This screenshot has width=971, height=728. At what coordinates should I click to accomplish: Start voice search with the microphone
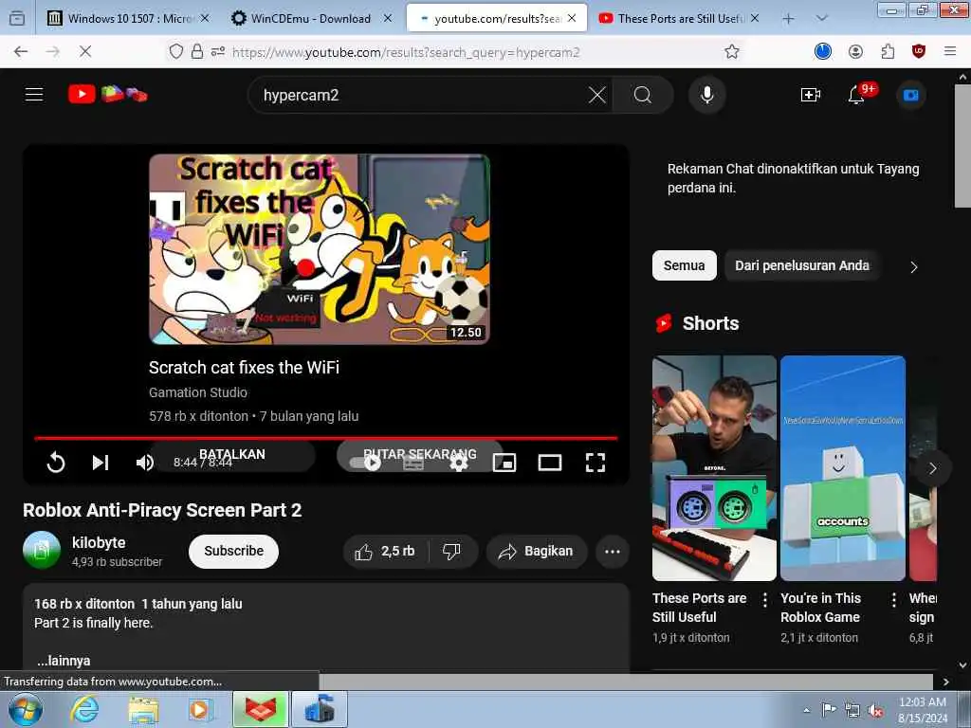[x=706, y=95]
